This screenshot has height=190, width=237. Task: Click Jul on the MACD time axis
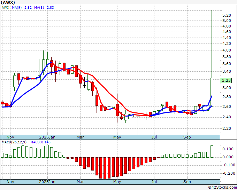(154, 182)
